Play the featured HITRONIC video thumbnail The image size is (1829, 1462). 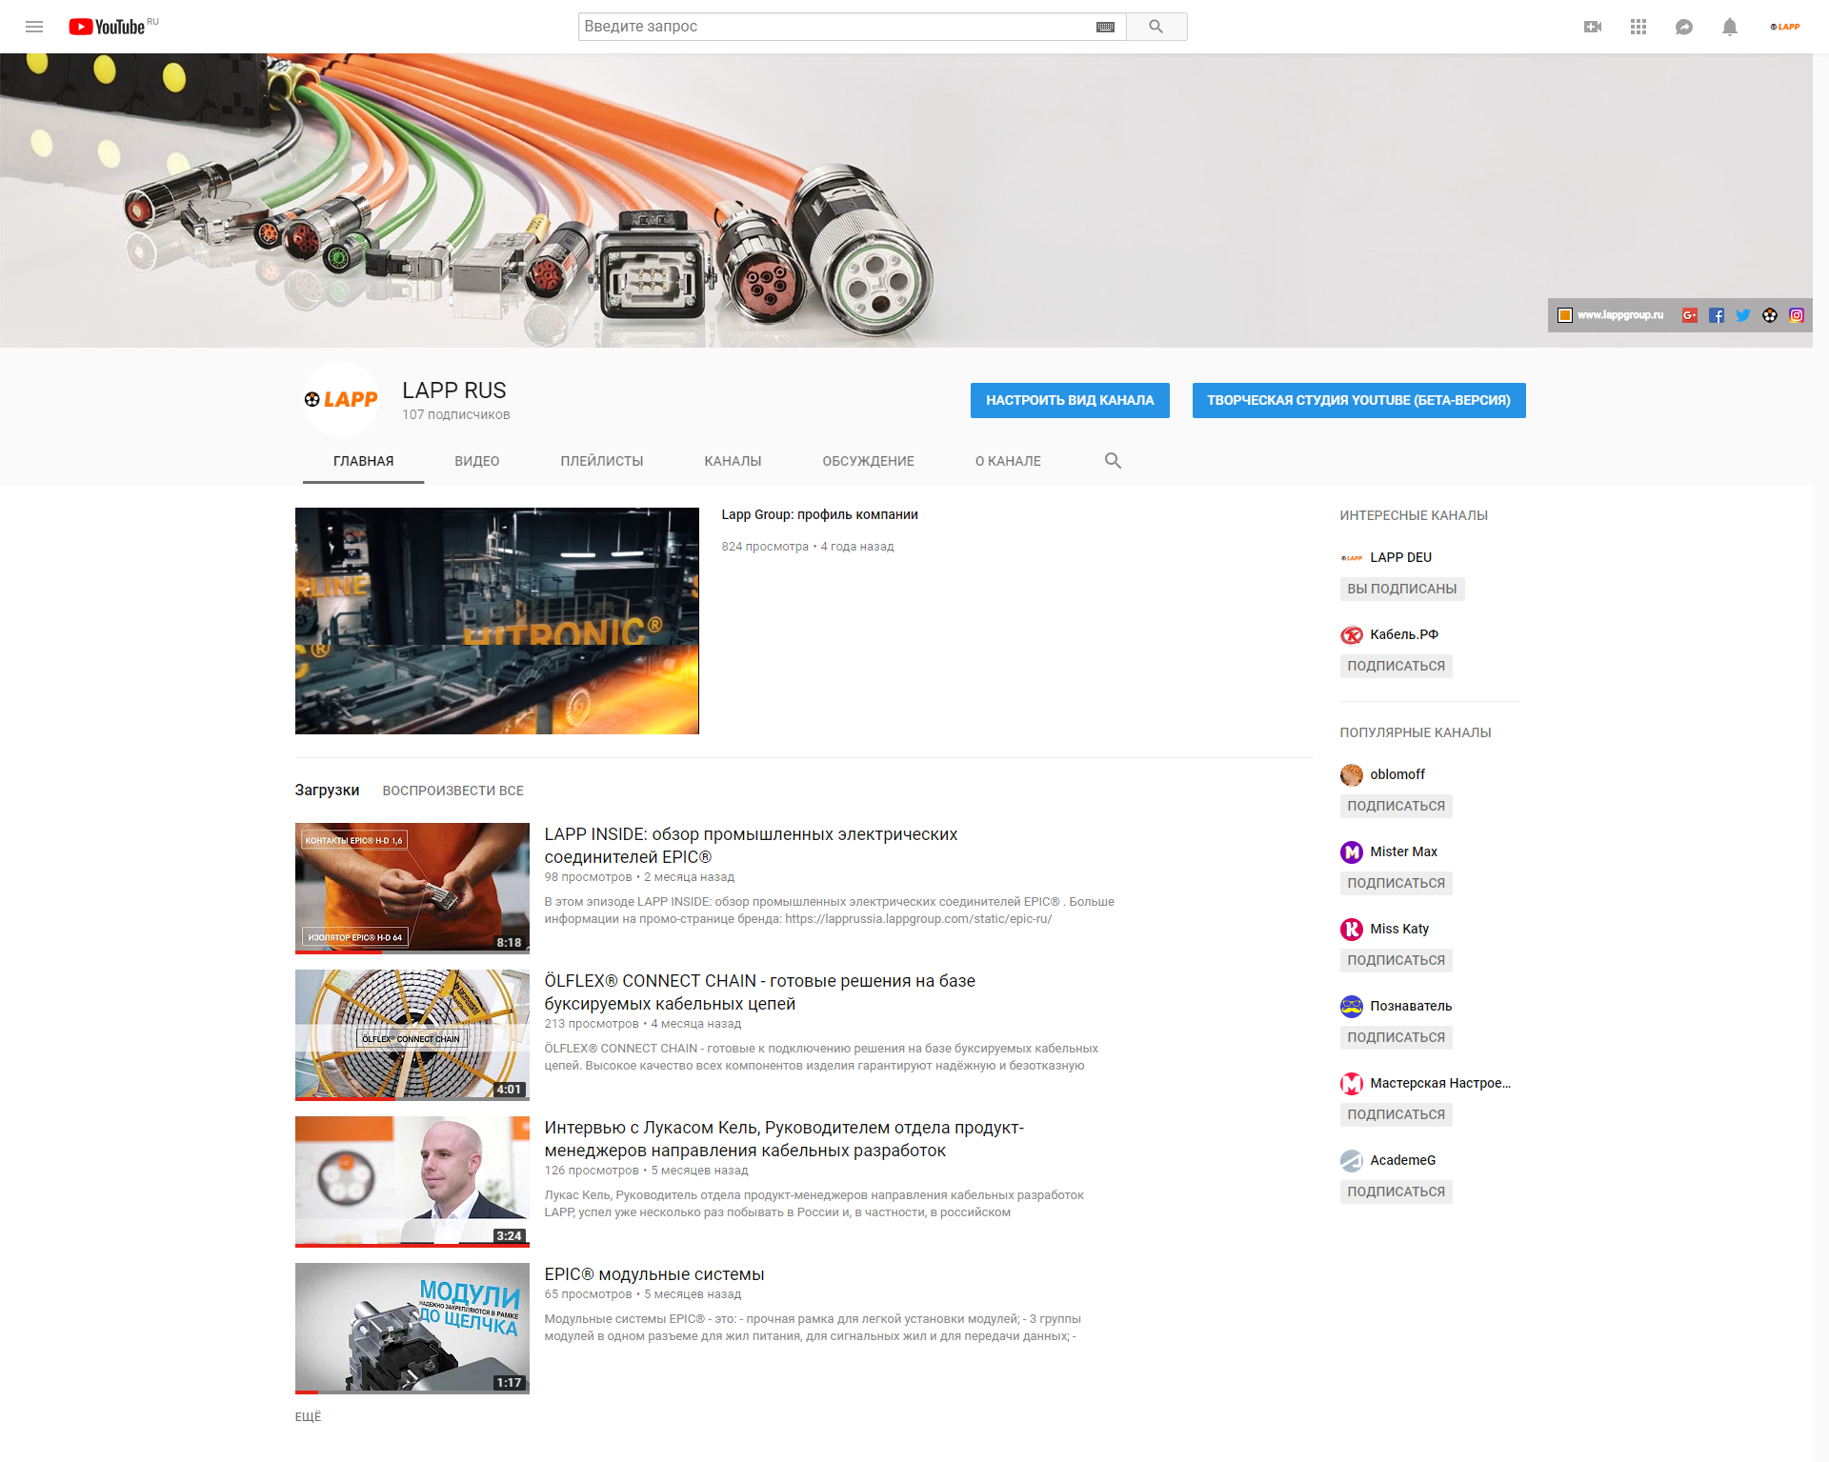pos(497,621)
